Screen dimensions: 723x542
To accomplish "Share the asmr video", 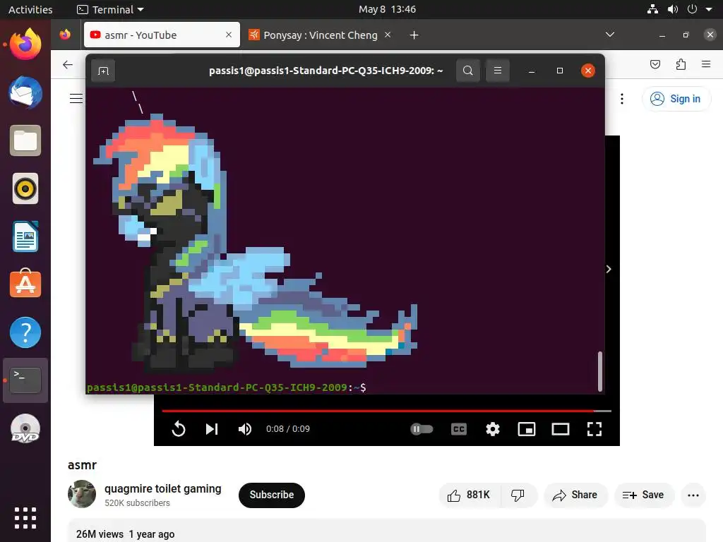I will [575, 495].
